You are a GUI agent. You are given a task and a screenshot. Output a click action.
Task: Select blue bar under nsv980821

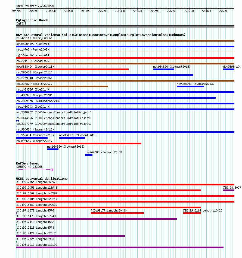click(x=72, y=138)
